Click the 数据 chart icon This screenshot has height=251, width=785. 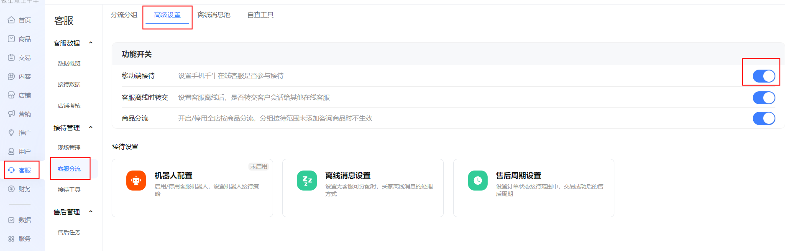[x=11, y=220]
